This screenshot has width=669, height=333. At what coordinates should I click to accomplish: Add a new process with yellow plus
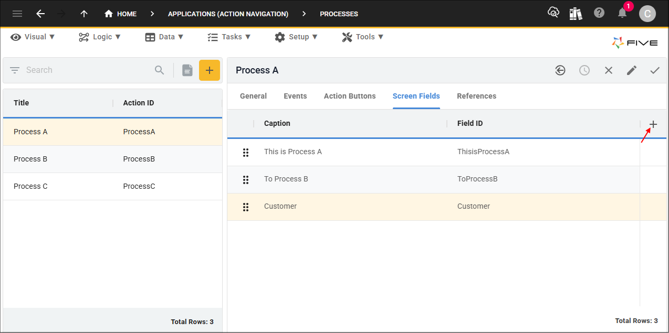[x=210, y=70]
